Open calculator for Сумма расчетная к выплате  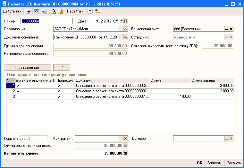pos(126,146)
